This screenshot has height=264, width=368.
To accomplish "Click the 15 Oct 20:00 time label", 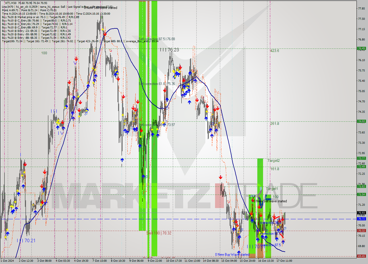I will [248, 261].
